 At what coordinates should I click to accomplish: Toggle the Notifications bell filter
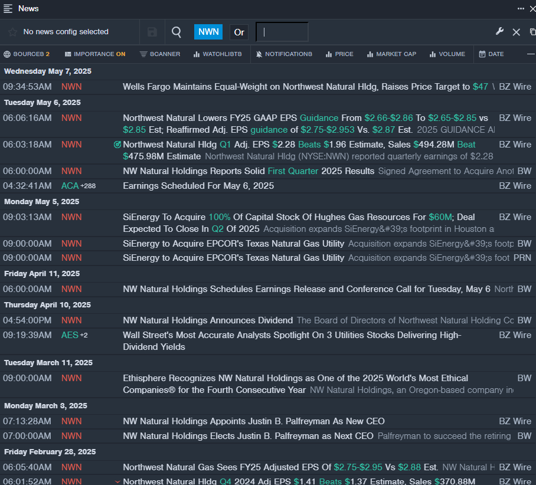point(284,54)
